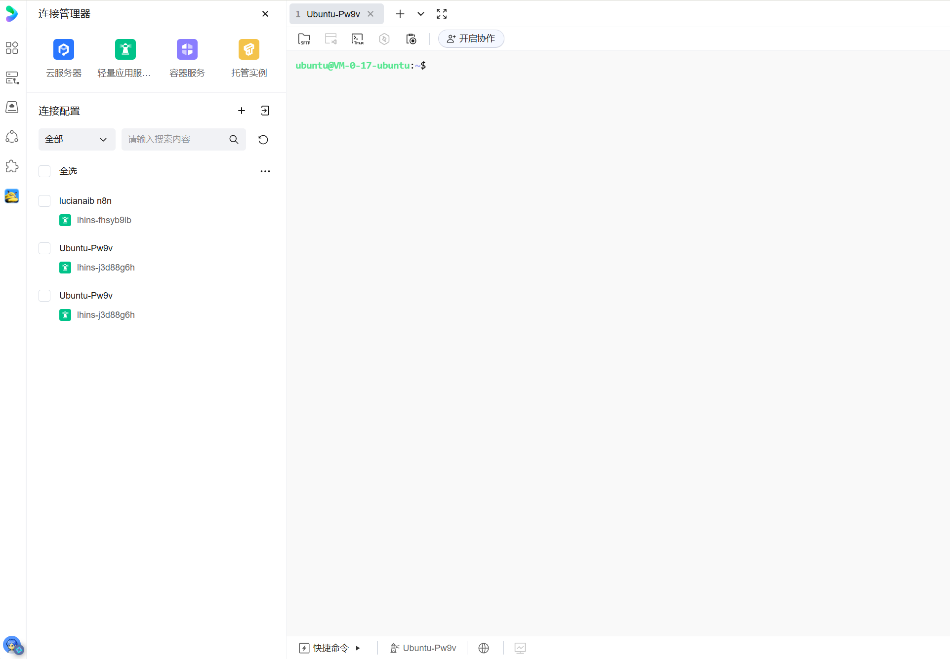Open the new tab dropdown arrow
Screen dimensions: 950x659
tap(420, 14)
